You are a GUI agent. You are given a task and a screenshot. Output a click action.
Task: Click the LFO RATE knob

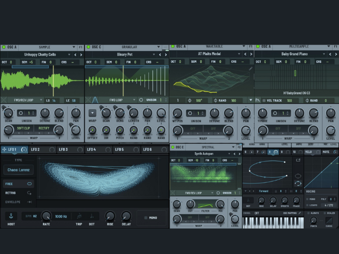(46, 216)
